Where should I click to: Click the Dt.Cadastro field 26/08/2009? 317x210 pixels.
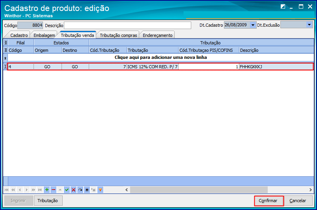(237, 25)
